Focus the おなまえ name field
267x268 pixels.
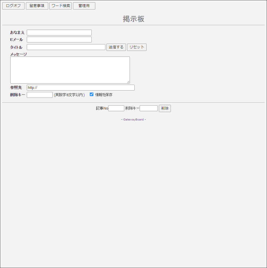click(x=59, y=33)
